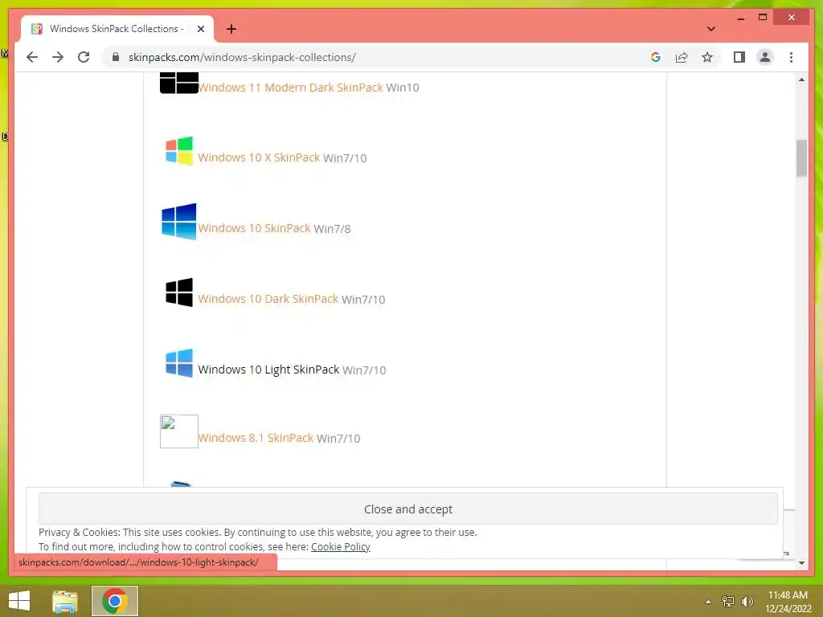Viewport: 823px width, 617px height.
Task: Select the Windows SkinPack Collections tab
Action: [x=117, y=29]
